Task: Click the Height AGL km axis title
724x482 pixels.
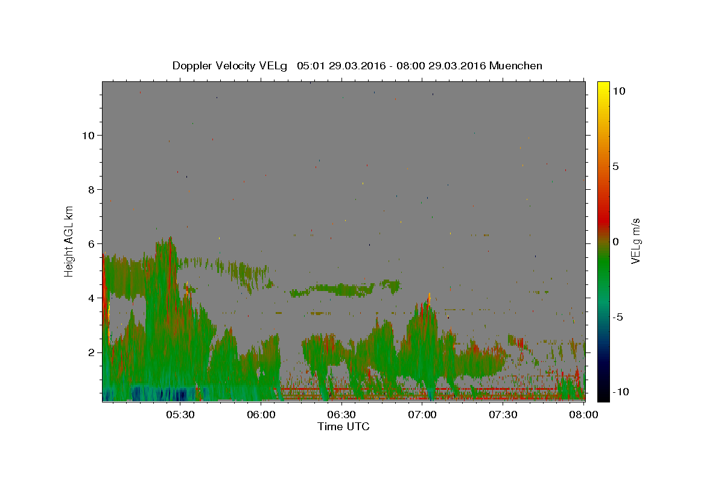Action: pos(69,241)
